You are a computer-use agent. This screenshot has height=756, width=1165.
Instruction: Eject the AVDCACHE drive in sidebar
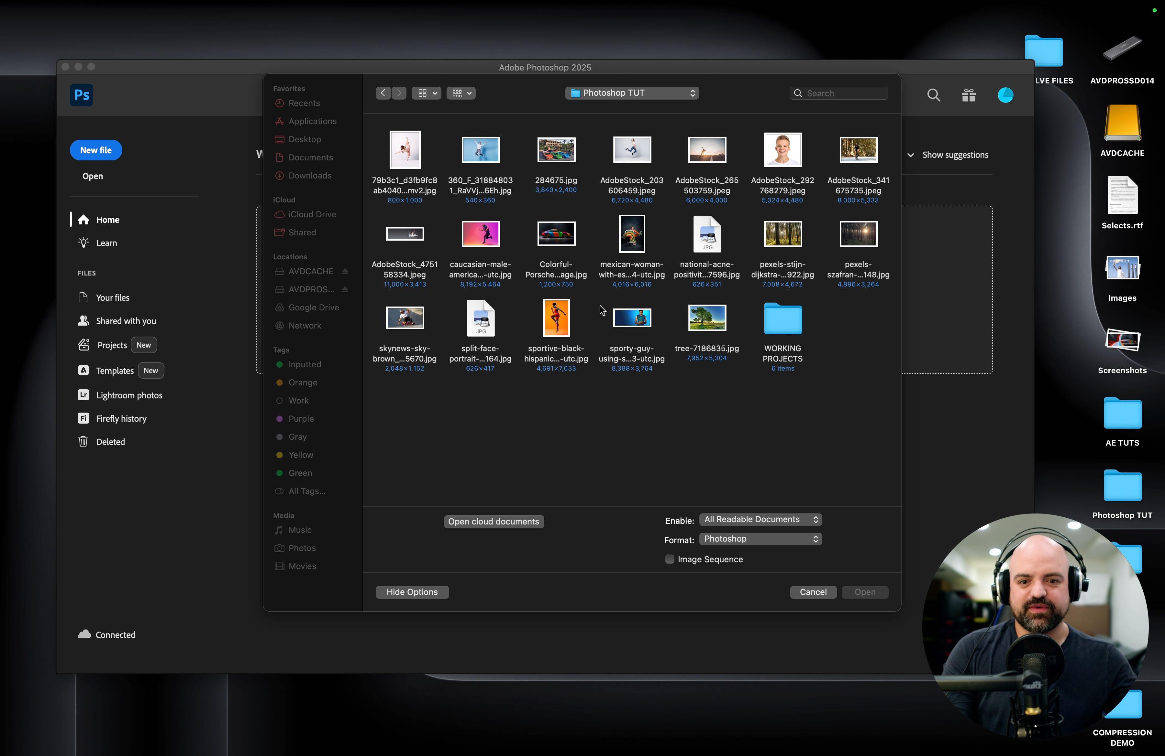click(345, 271)
